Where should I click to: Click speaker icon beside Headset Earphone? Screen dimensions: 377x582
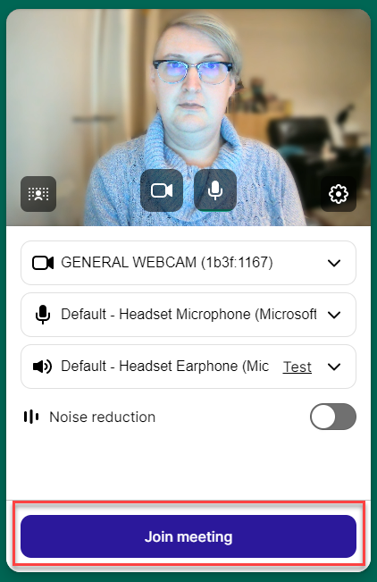pyautogui.click(x=42, y=367)
